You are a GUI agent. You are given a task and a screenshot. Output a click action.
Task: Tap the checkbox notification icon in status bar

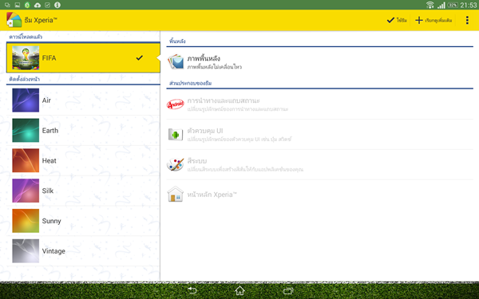[x=47, y=5]
